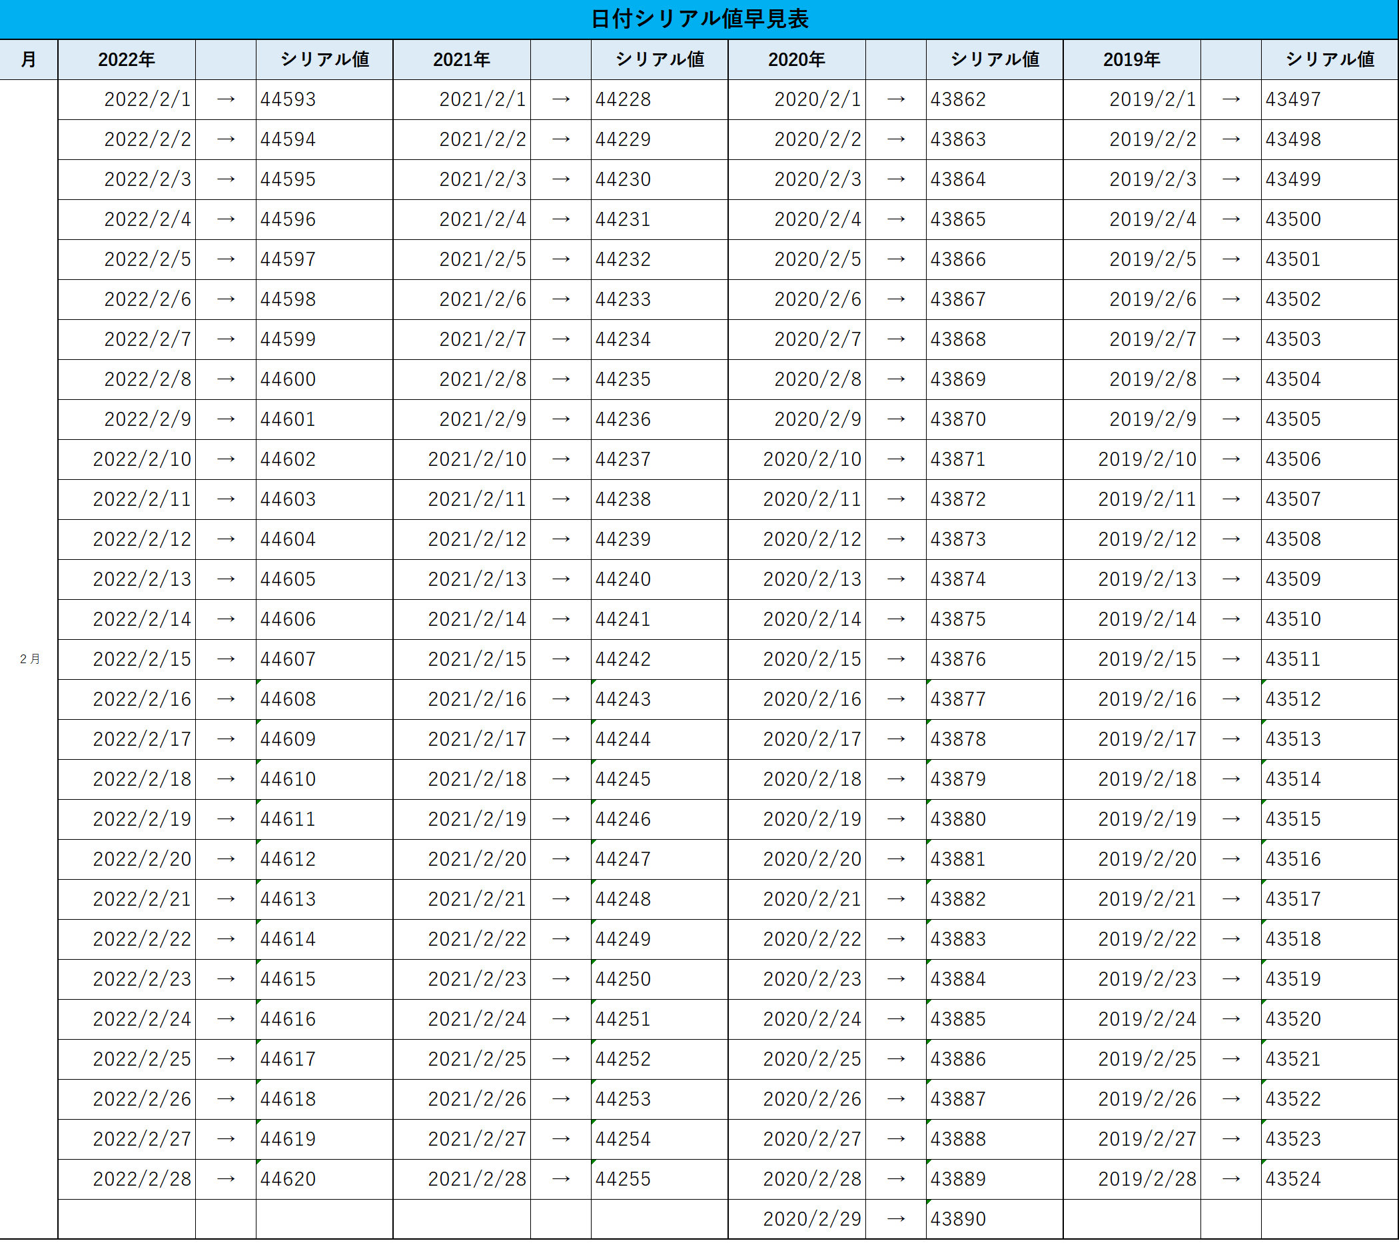Click serial value 43518
1399x1243 pixels.
tap(1330, 940)
